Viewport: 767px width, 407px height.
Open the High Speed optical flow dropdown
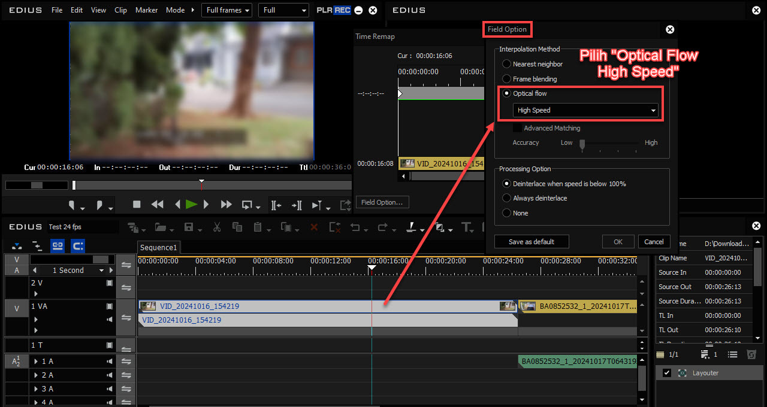585,110
